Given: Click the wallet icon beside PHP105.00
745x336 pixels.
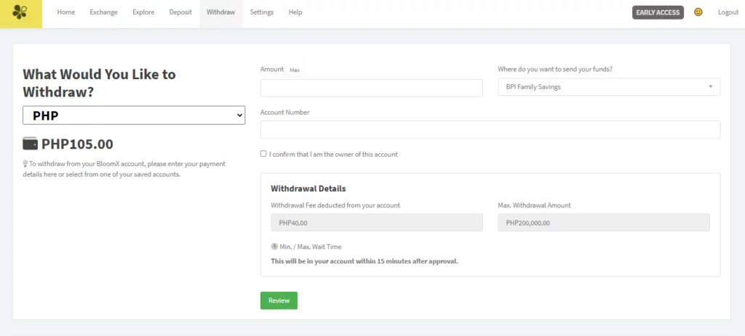Looking at the screenshot, I should (30, 144).
